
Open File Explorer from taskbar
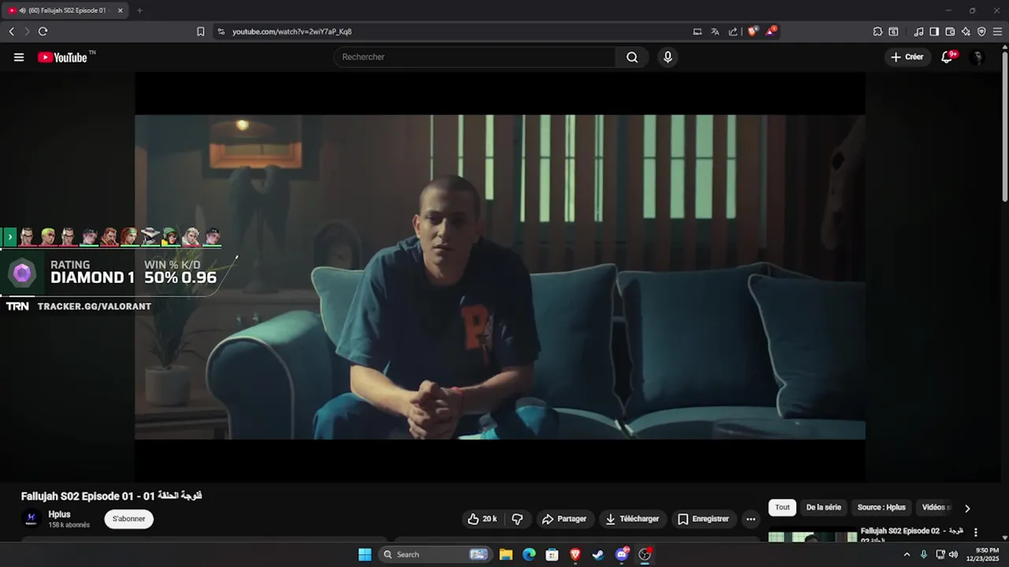click(506, 554)
